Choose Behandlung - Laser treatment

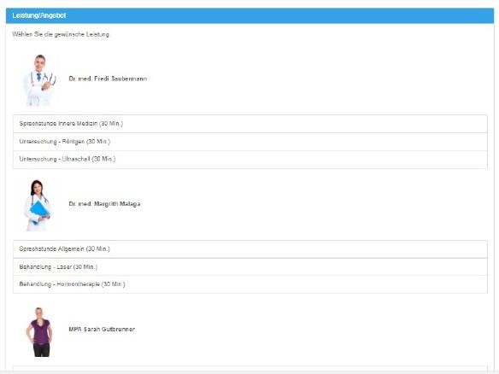tap(250, 266)
